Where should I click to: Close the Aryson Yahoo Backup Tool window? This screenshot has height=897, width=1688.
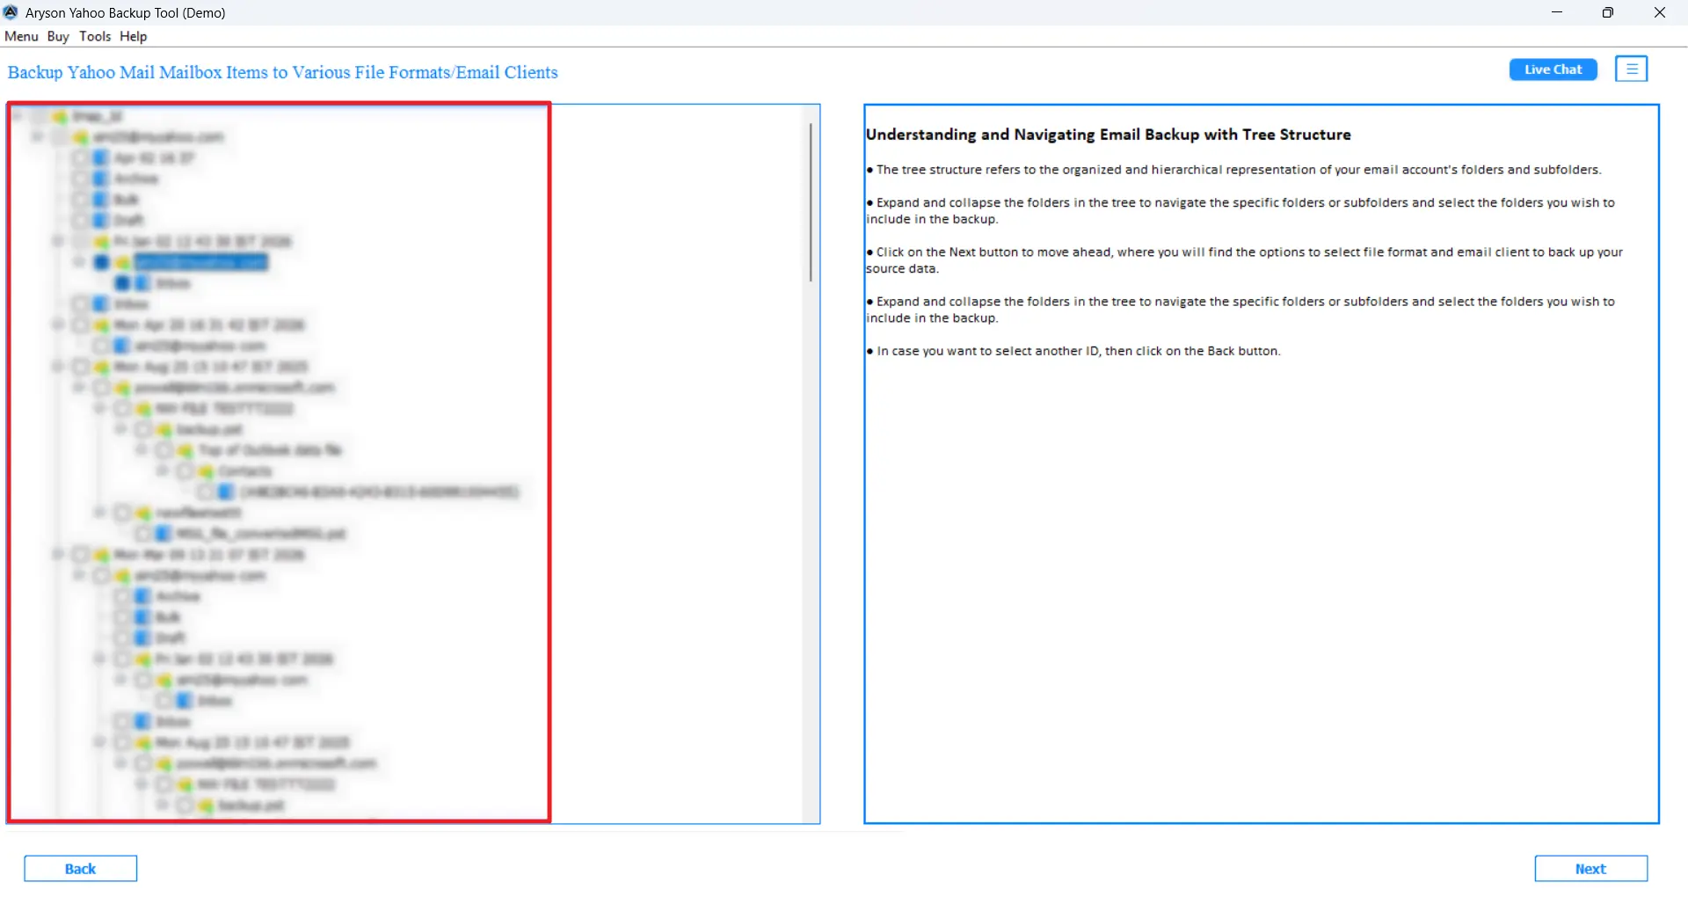tap(1660, 12)
